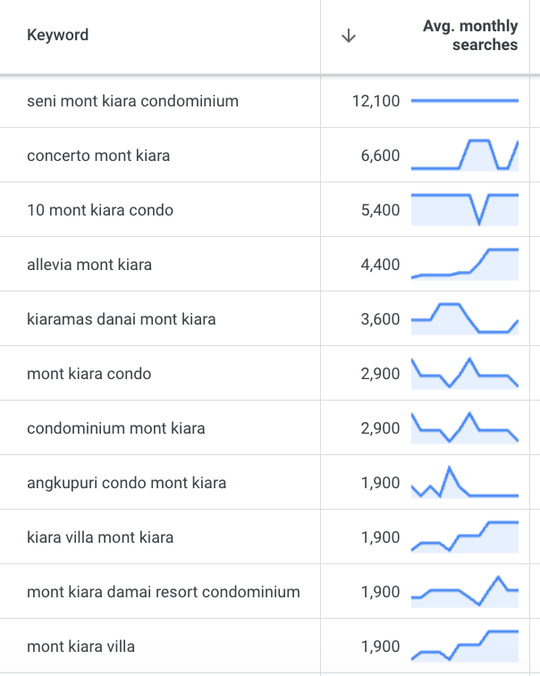Sort by the Keyword column header
Screen dimensions: 540x676
click(58, 36)
